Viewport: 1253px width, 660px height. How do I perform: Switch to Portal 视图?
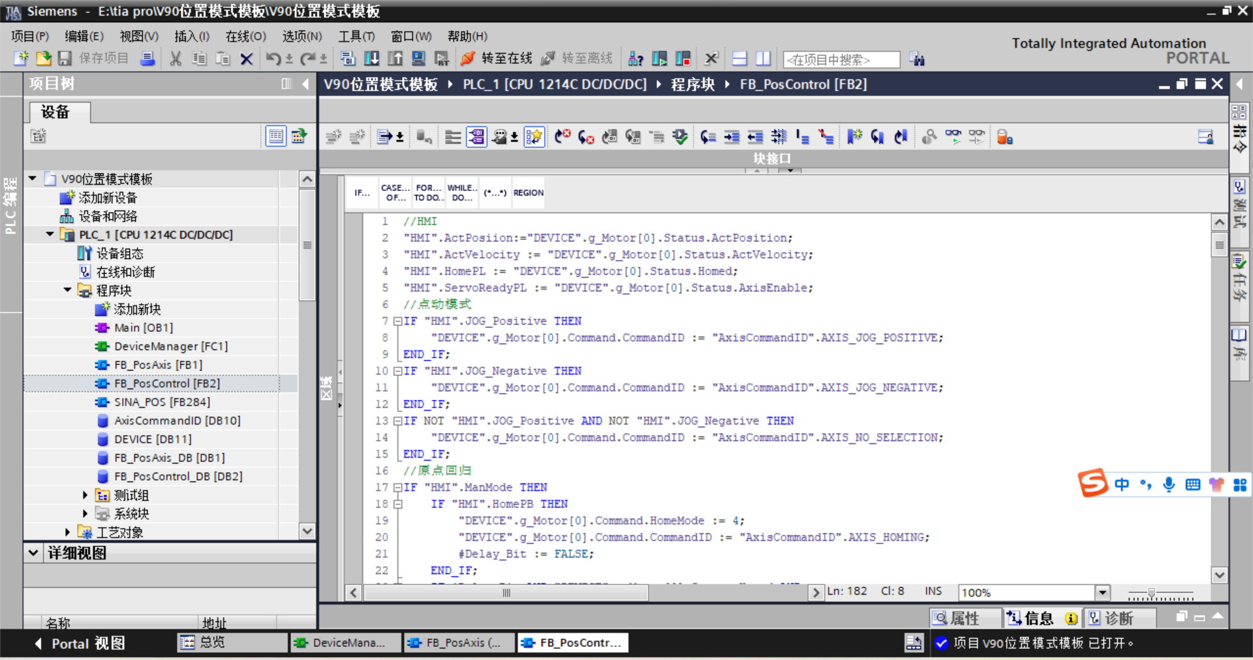(x=80, y=644)
